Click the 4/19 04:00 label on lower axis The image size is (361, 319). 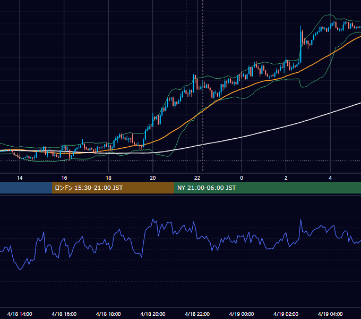pos(330,314)
